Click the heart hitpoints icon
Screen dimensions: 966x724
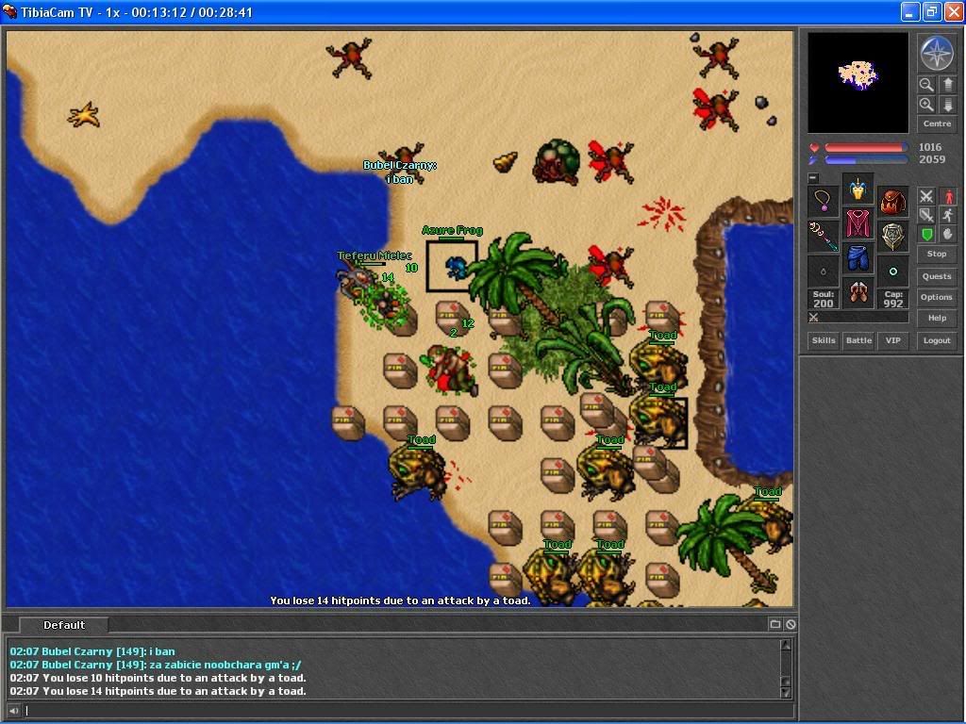pyautogui.click(x=814, y=148)
